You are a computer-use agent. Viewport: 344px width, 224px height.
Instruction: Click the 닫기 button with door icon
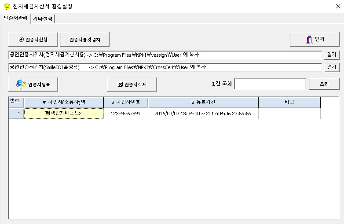pyautogui.click(x=315, y=39)
